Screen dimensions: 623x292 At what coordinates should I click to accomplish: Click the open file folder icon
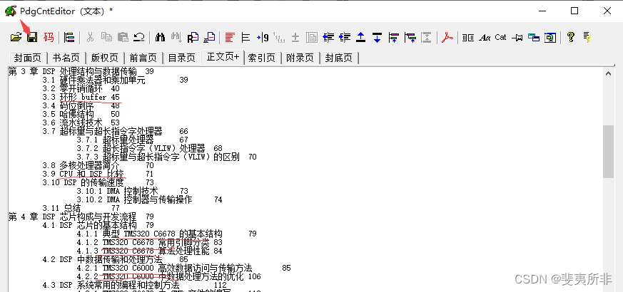16,37
